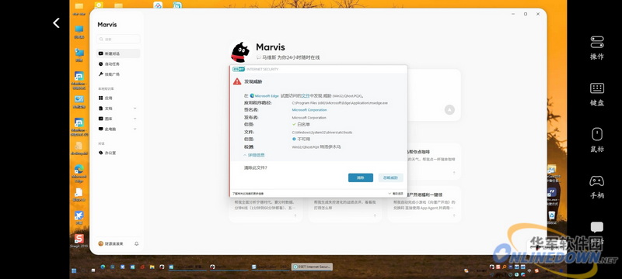
Task: Expand the 此电脑 chevron in sidebar
Action: point(135,129)
